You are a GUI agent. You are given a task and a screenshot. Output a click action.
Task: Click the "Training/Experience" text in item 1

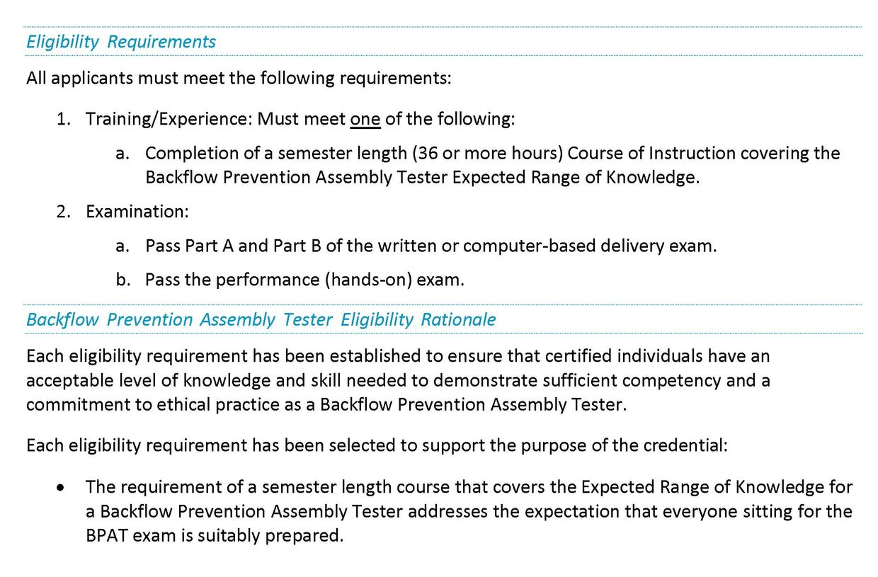pyautogui.click(x=165, y=119)
